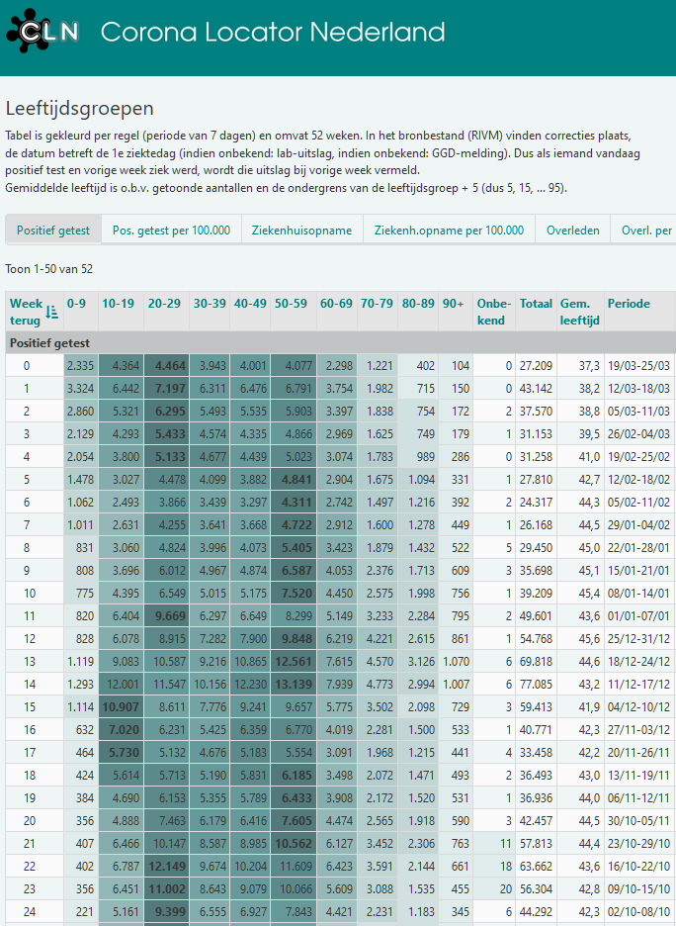Screen dimensions: 676x926
Task: Switch to Ziekenh.opname per 100.000 tab
Action: (449, 231)
